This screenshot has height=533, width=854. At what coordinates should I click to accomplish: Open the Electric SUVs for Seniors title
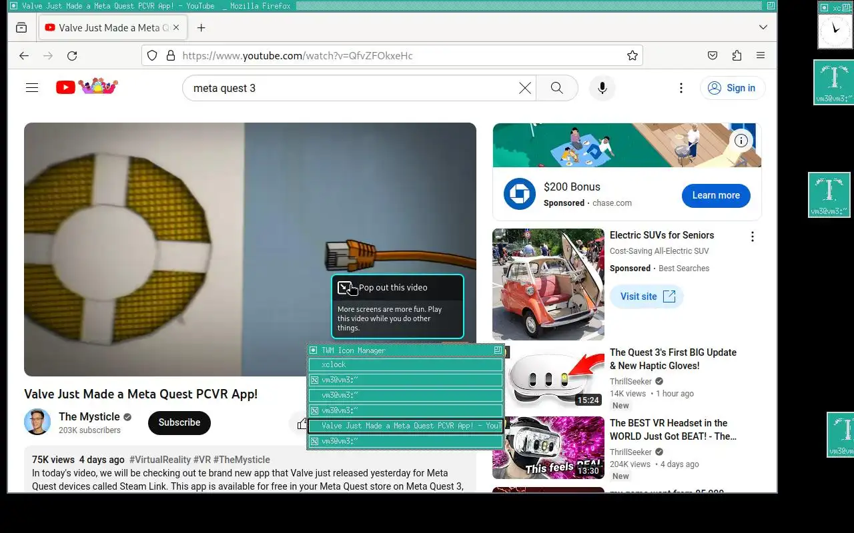(662, 235)
